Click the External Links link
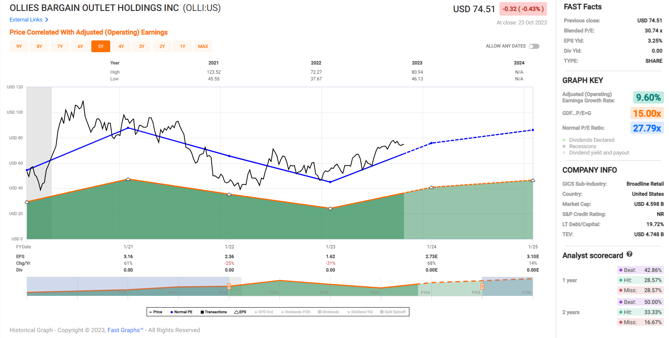This screenshot has width=669, height=338. point(26,20)
